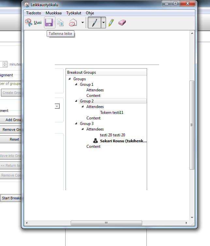Click the Snipping Tool title bar icon
This screenshot has height=246, width=210.
pos(27,4)
